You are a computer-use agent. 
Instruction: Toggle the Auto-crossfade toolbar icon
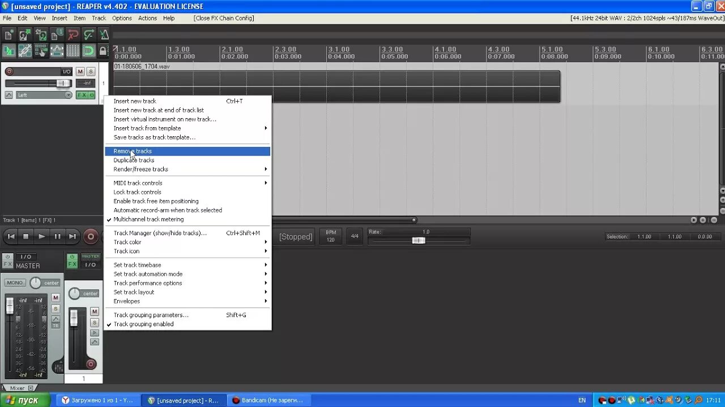coord(9,51)
